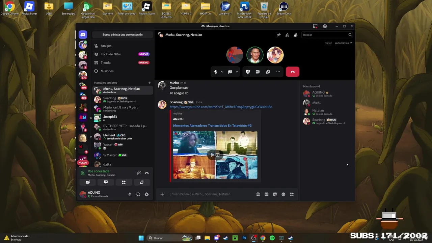The height and width of the screenshot is (243, 432).
Task: Open the region Automático dropdown
Action: tap(343, 43)
